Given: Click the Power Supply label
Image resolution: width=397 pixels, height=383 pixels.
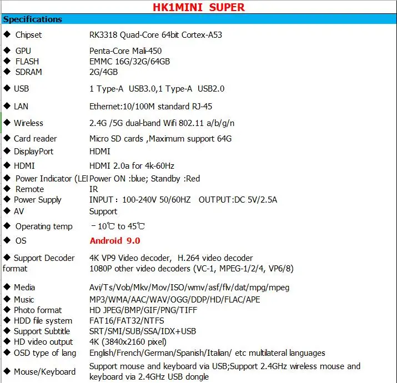Looking at the screenshot, I should (x=38, y=200).
